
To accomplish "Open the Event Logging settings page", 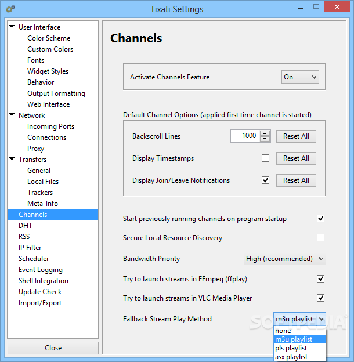I will tap(41, 270).
